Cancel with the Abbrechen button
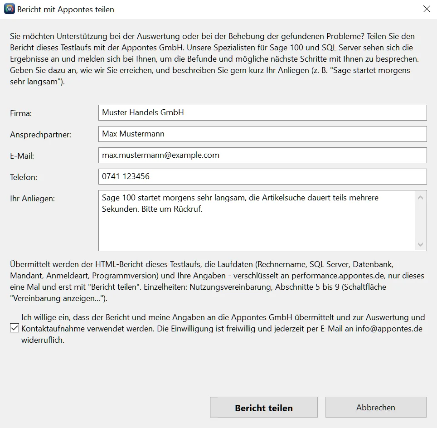Viewport: 437px width, 428px height. coord(376,407)
